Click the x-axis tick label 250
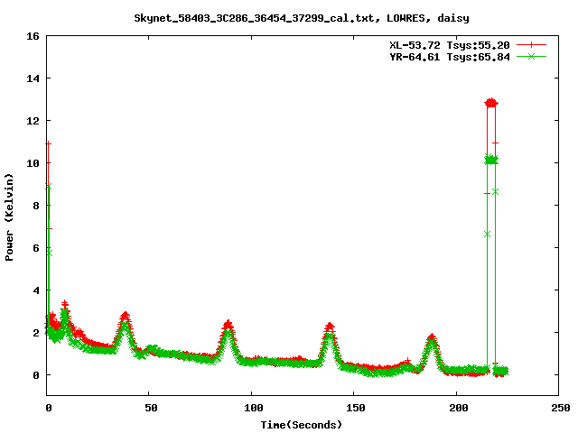578x433 pixels. (x=561, y=408)
